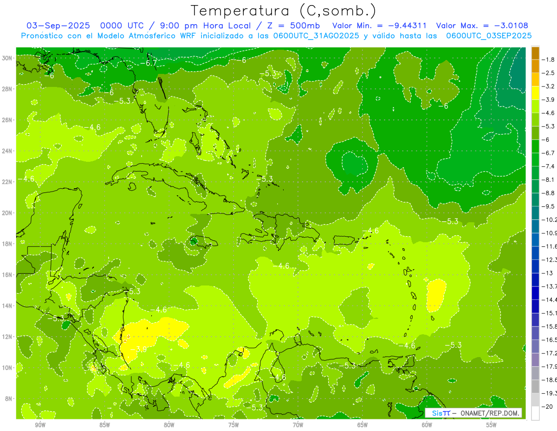
Task: Click the '65W' longitude label
Action: click(x=363, y=425)
